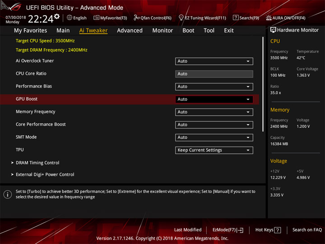Click the Hot Keys question mark icon

(278, 230)
